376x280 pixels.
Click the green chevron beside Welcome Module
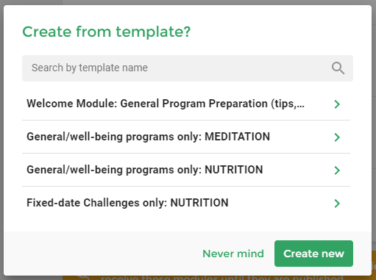(337, 104)
